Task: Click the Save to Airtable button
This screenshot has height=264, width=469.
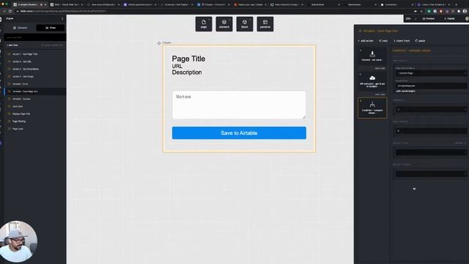Action: pos(239,133)
